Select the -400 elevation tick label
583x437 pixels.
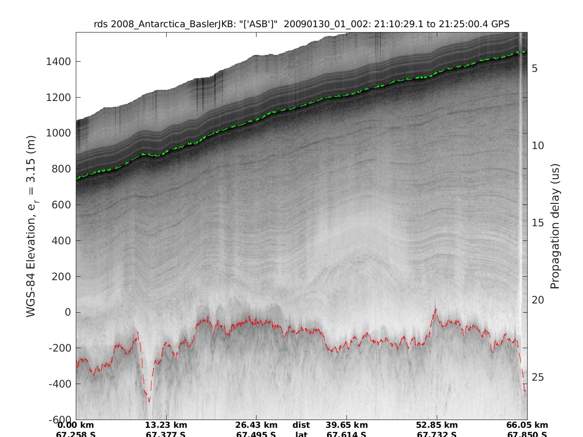(x=59, y=384)
